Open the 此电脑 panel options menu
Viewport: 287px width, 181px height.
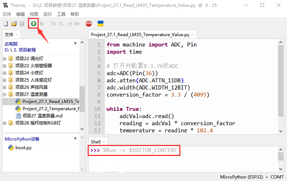75,43
